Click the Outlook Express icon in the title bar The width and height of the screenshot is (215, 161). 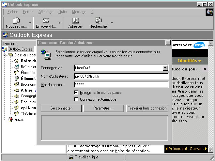[x=5, y=5]
